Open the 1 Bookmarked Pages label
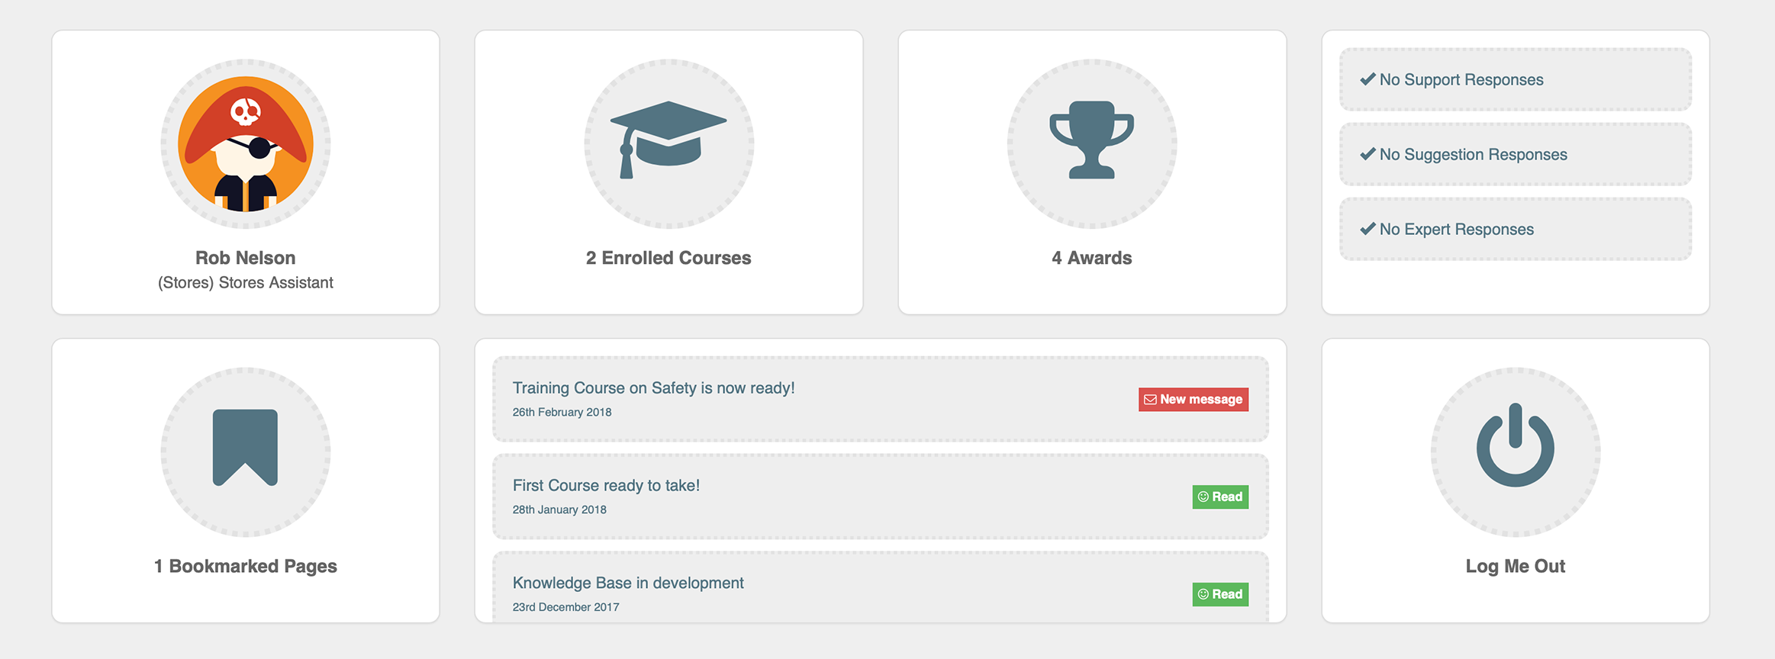1775x659 pixels. 245,566
